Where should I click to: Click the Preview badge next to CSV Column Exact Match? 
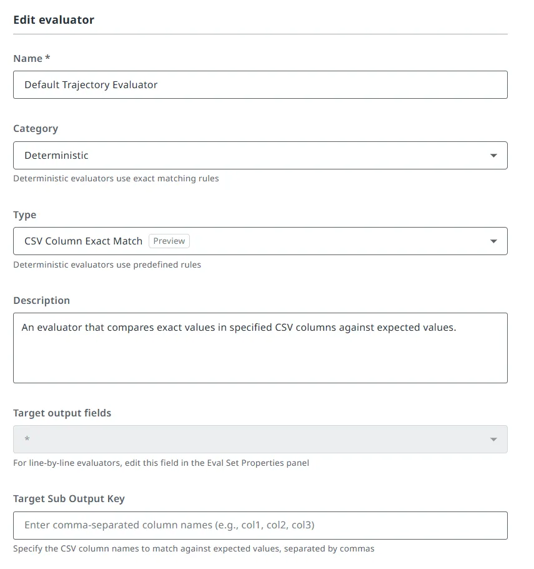coord(169,241)
